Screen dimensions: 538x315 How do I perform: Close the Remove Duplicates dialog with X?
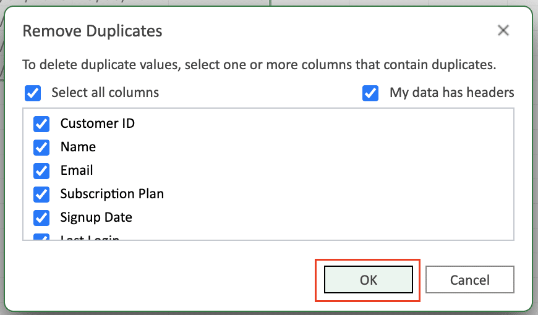coord(503,30)
